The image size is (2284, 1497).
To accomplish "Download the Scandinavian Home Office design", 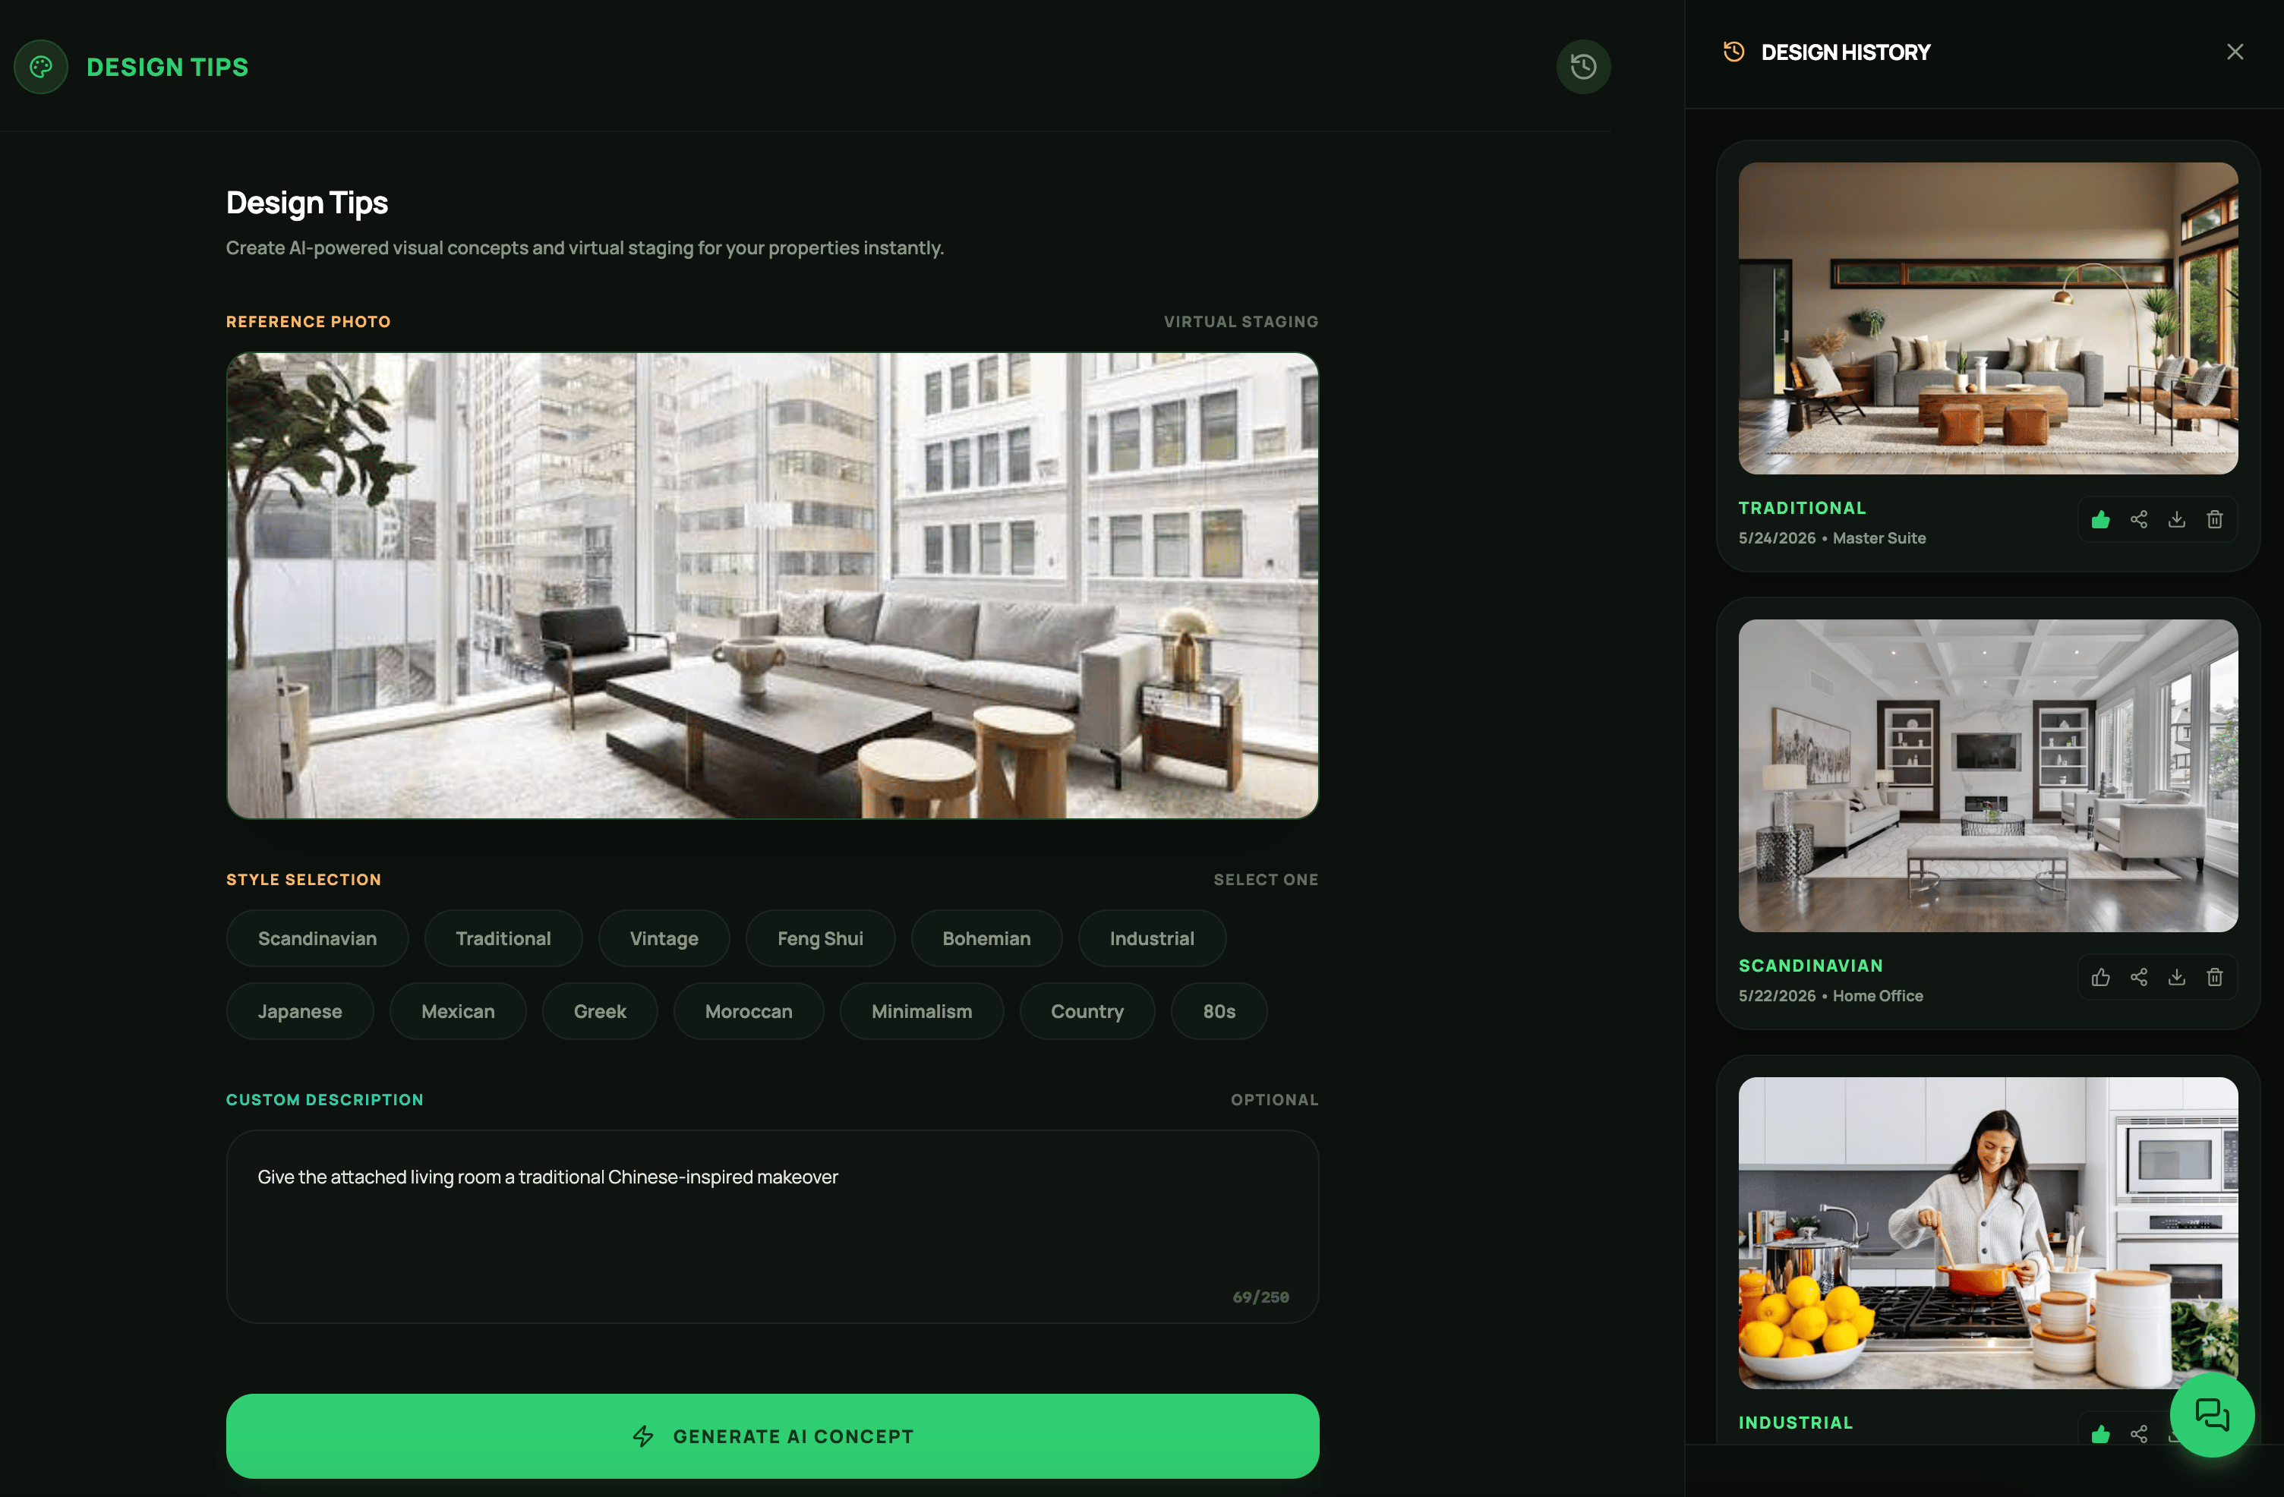I will [x=2175, y=977].
